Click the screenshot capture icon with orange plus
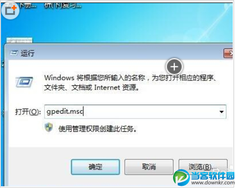This screenshot has height=189, width=235. click(x=10, y=10)
